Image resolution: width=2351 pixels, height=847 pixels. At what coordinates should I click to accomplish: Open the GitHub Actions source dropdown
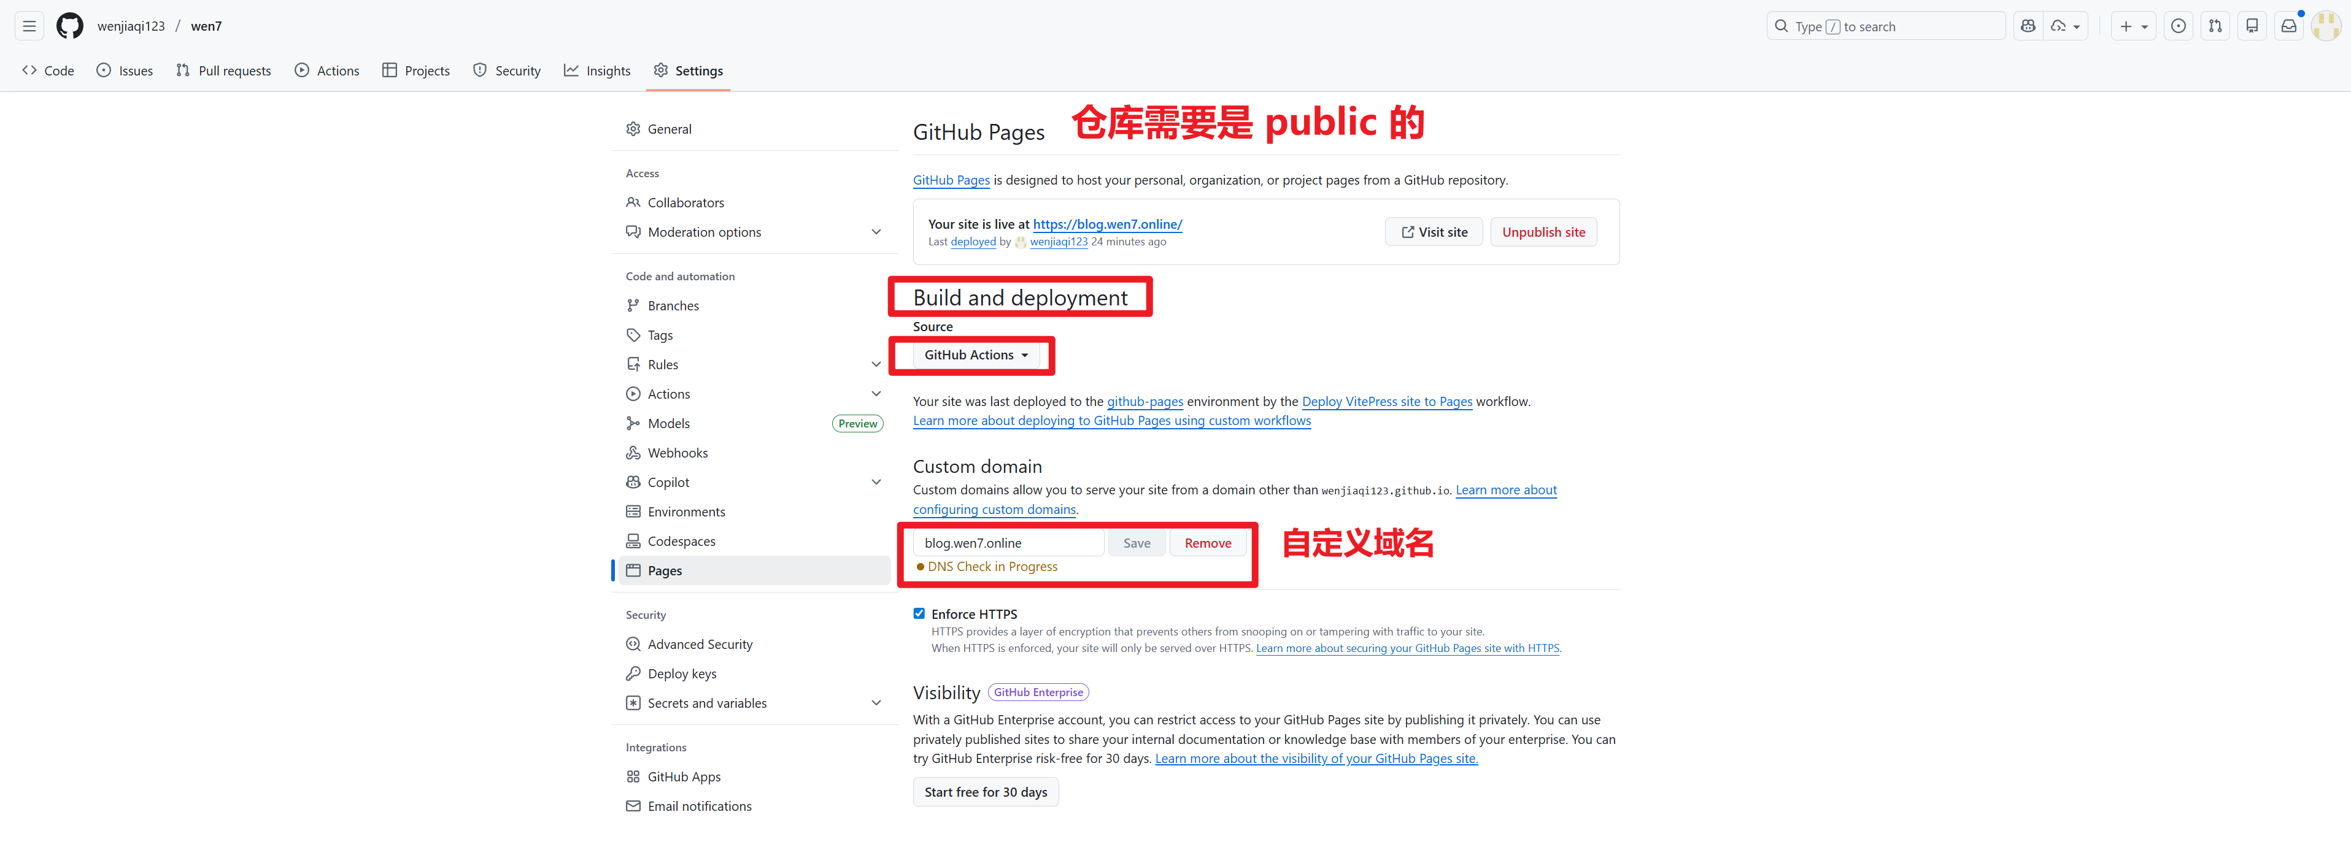tap(975, 355)
